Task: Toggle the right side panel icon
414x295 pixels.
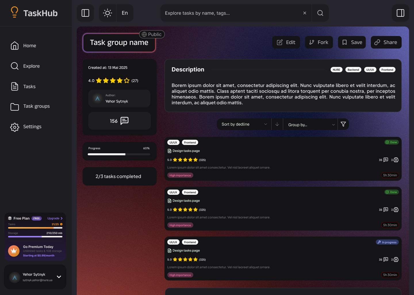Action: [x=400, y=13]
